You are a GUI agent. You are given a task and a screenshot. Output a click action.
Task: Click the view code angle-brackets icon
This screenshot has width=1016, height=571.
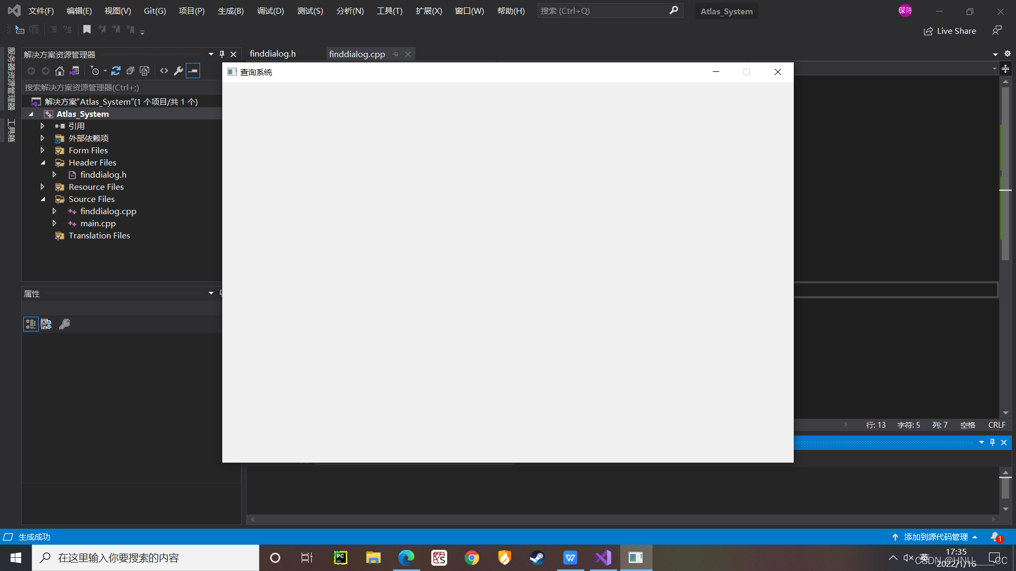point(164,71)
